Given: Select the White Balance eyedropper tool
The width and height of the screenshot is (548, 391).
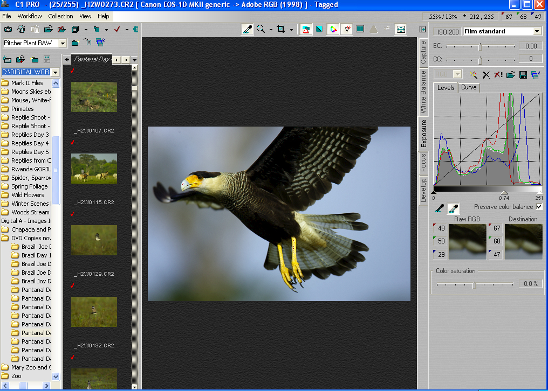Looking at the screenshot, I should [247, 30].
